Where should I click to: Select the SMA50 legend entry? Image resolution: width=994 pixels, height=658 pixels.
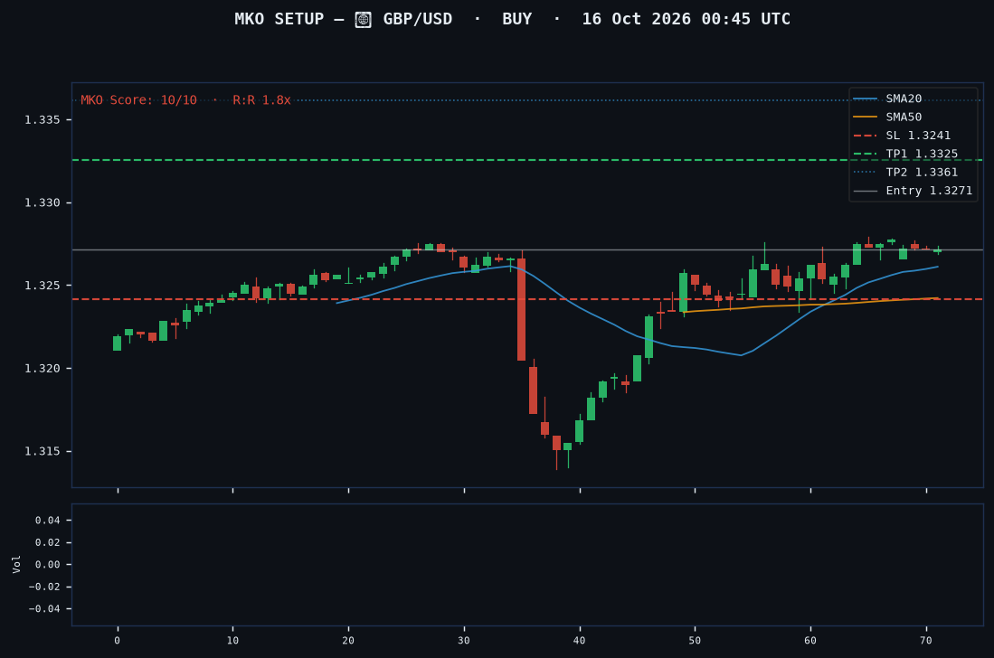887,117
